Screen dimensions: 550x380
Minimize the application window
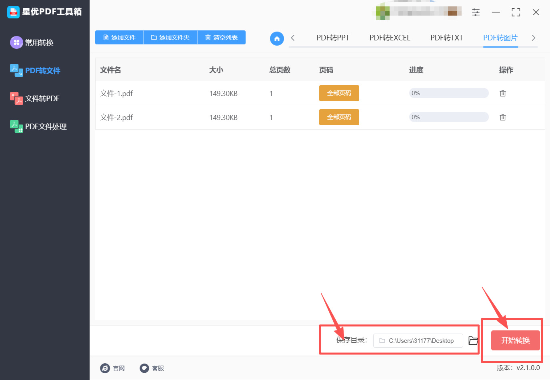pos(496,12)
